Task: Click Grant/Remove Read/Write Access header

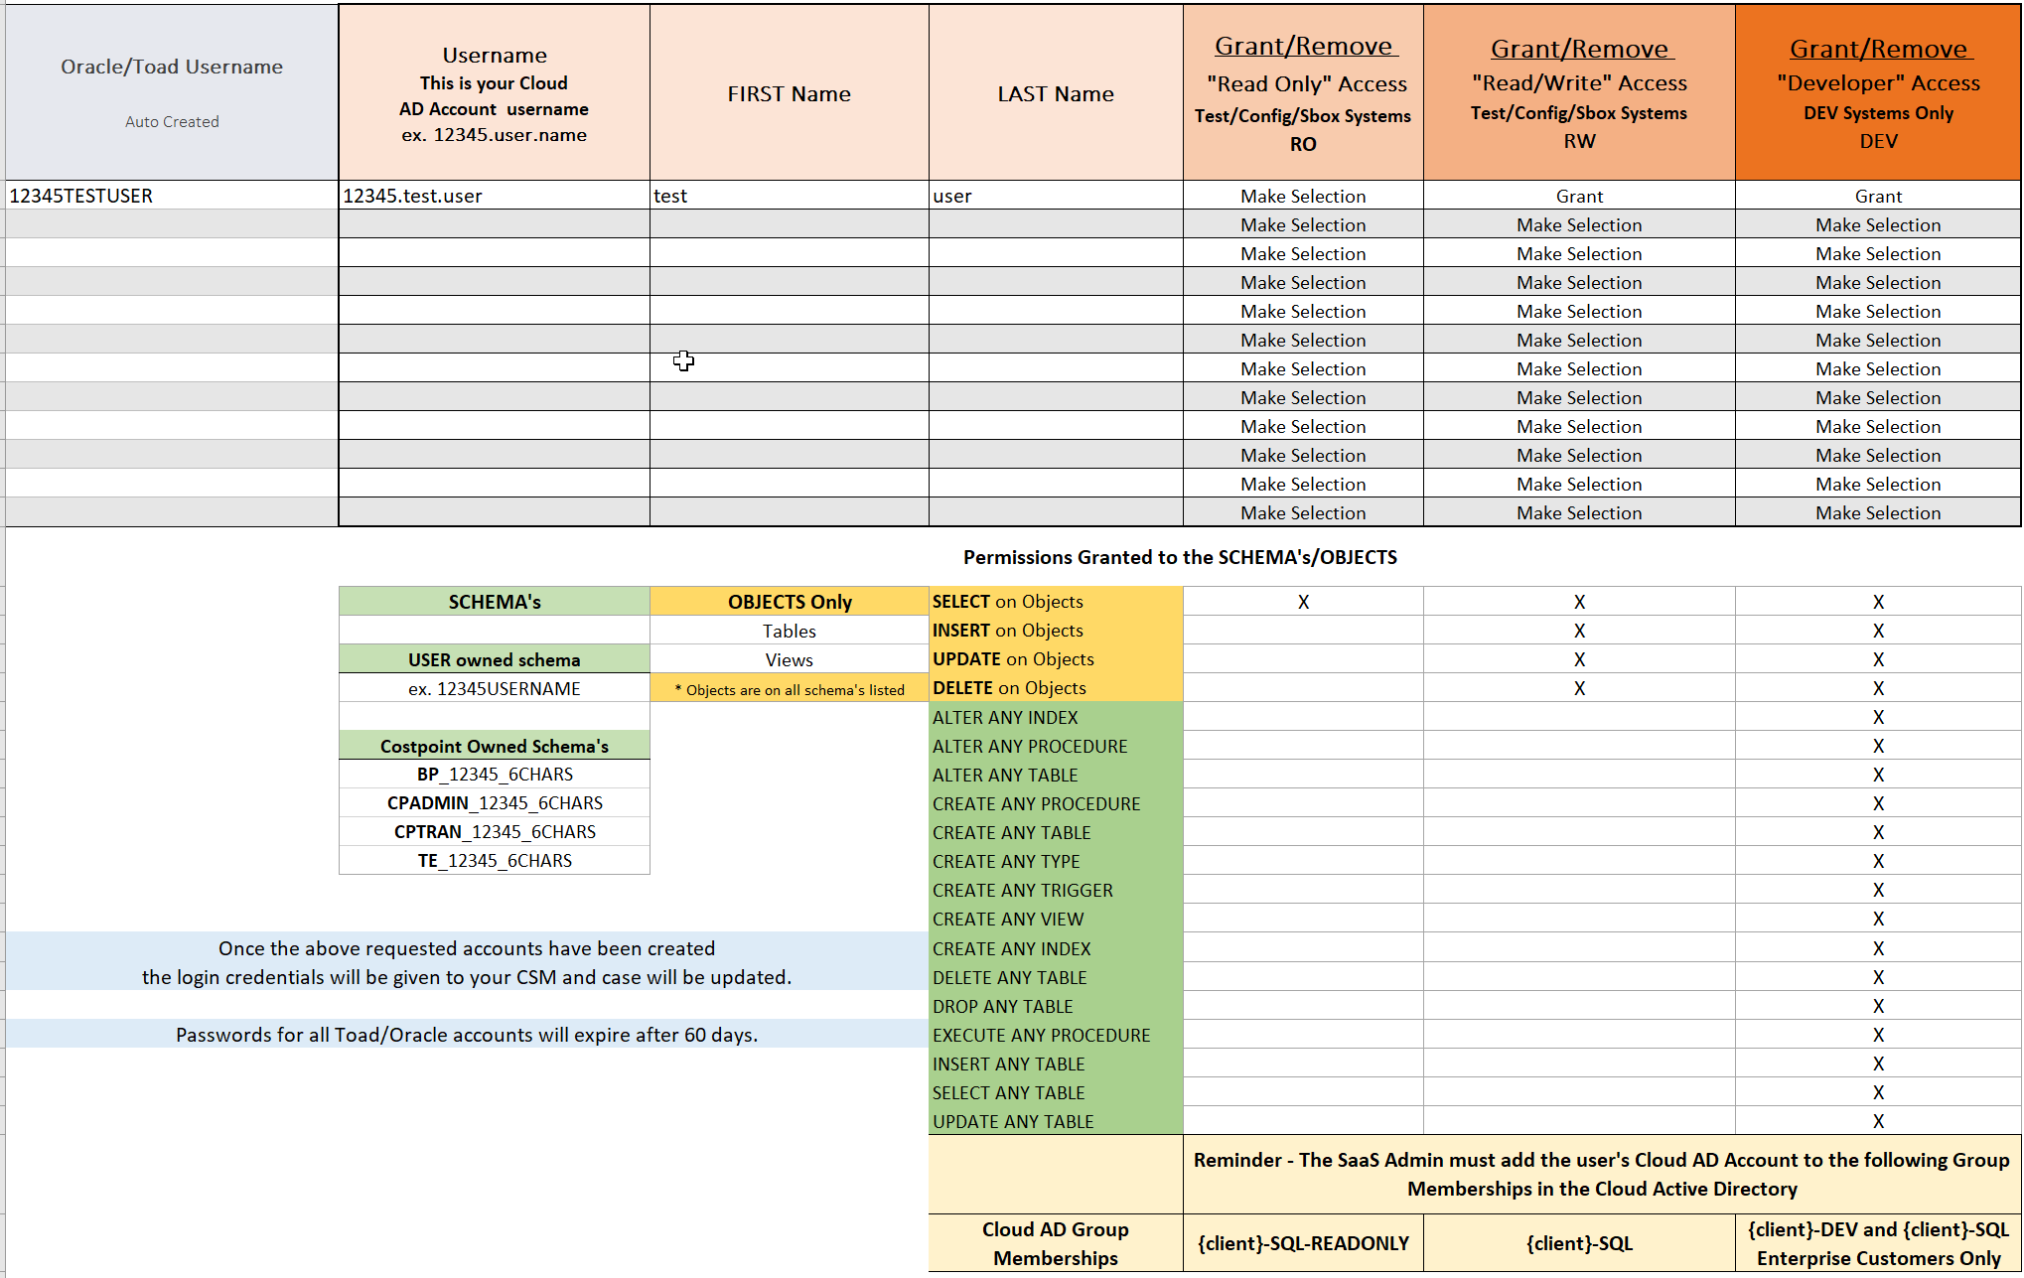Action: (x=1578, y=92)
